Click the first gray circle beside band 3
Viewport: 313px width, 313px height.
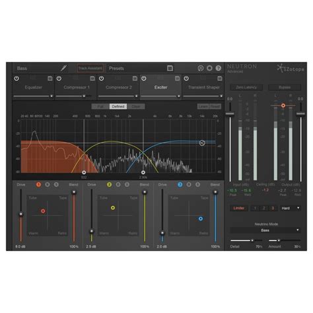click(189, 184)
